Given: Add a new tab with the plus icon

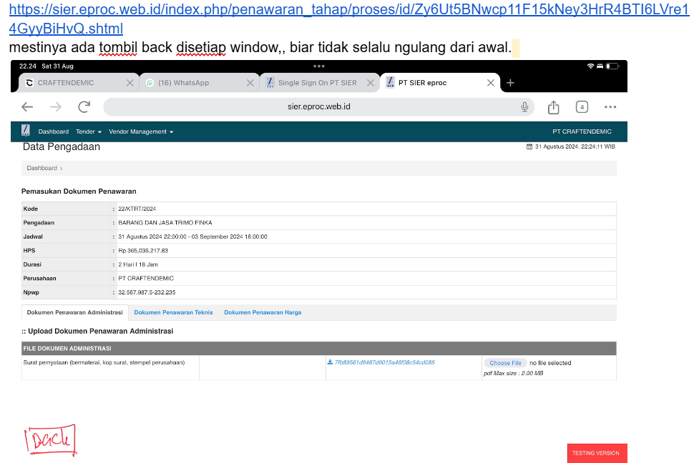Looking at the screenshot, I should click(510, 83).
